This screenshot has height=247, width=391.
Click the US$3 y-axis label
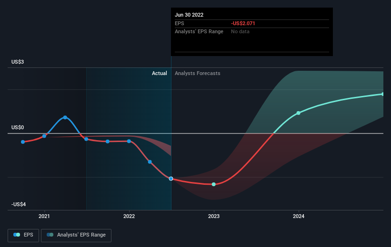[x=18, y=62]
